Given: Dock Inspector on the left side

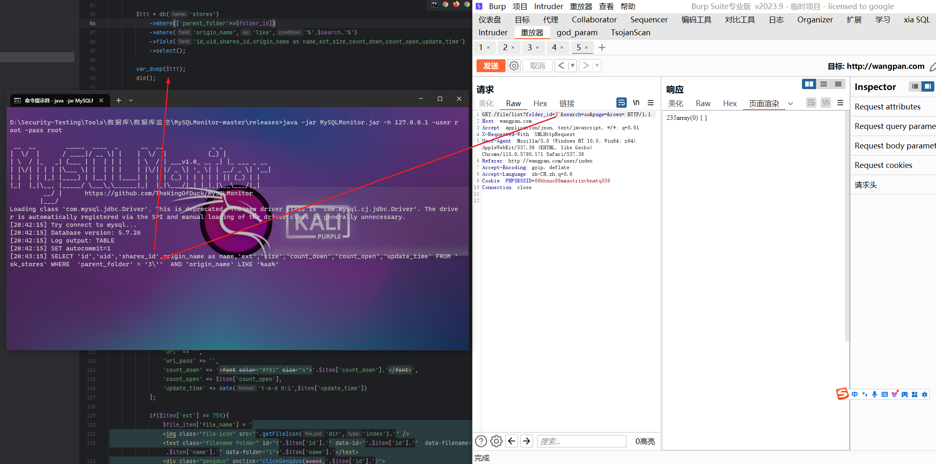Looking at the screenshot, I should (914, 86).
